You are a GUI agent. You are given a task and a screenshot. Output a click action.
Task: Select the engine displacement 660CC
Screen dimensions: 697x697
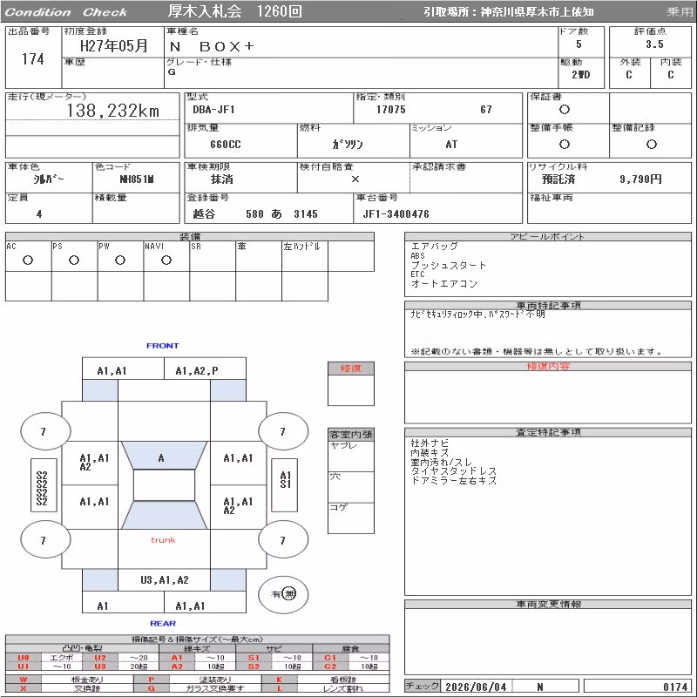226,144
